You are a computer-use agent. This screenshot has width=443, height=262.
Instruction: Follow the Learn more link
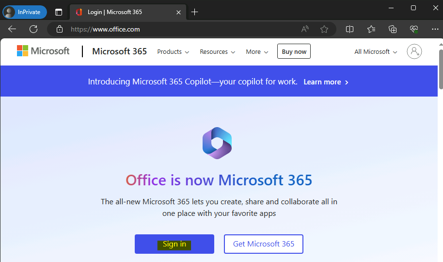coord(326,82)
